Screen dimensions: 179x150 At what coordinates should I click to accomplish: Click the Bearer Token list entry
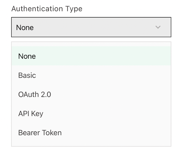[91, 133]
